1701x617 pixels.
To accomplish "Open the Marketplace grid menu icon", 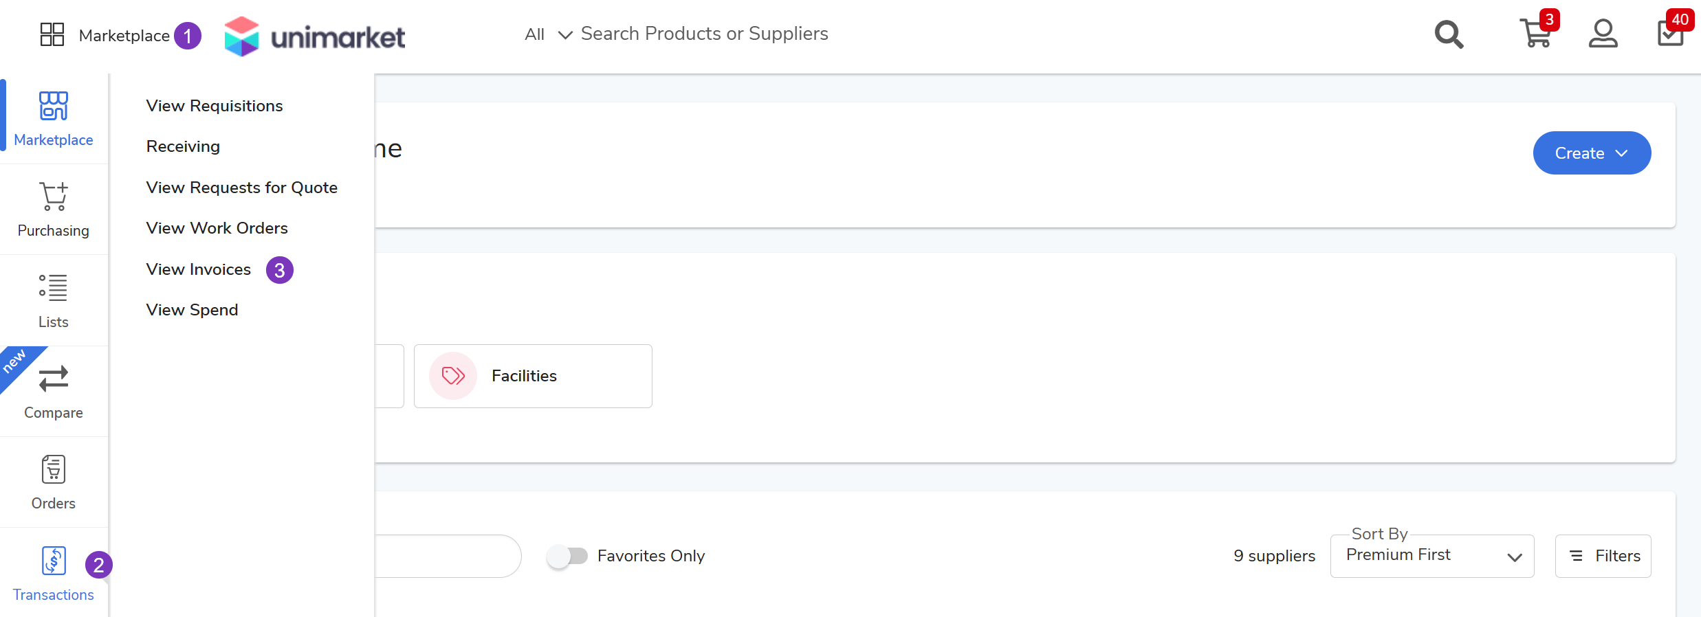I will pos(52,34).
